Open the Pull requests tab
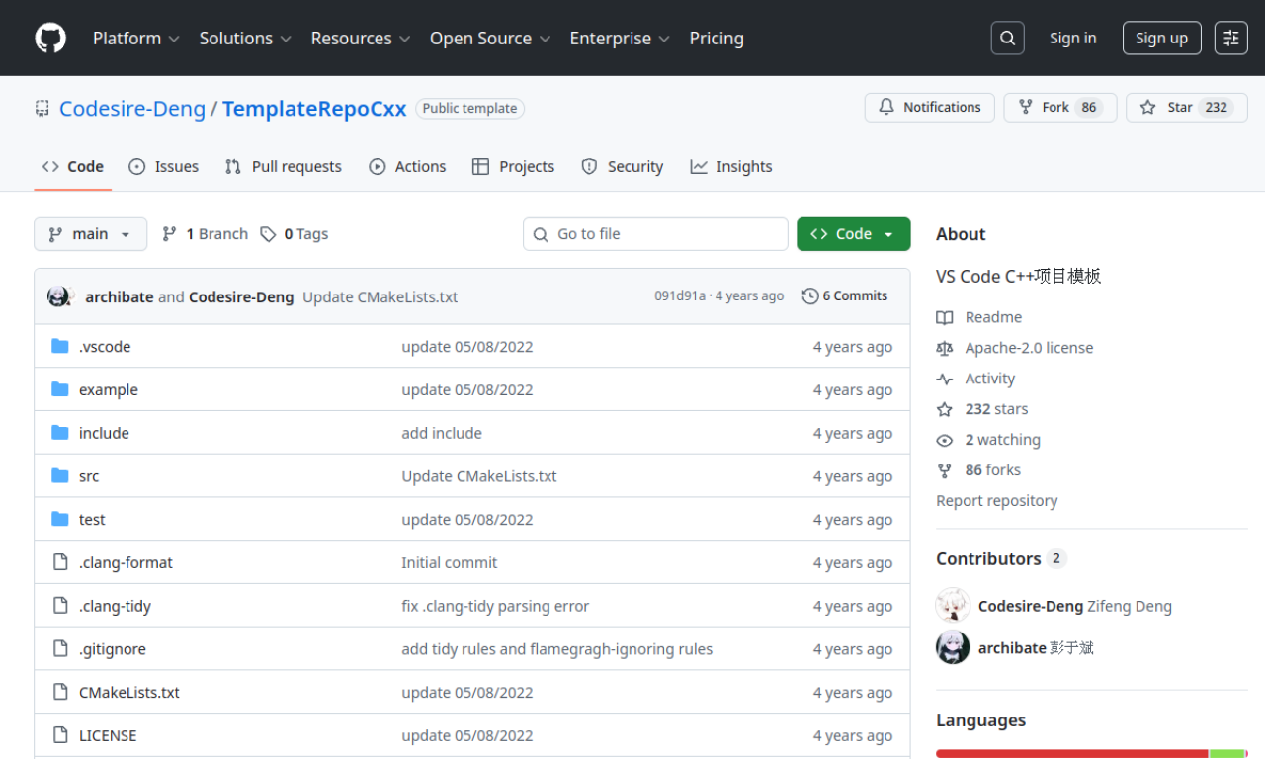The image size is (1265, 759). click(x=284, y=167)
